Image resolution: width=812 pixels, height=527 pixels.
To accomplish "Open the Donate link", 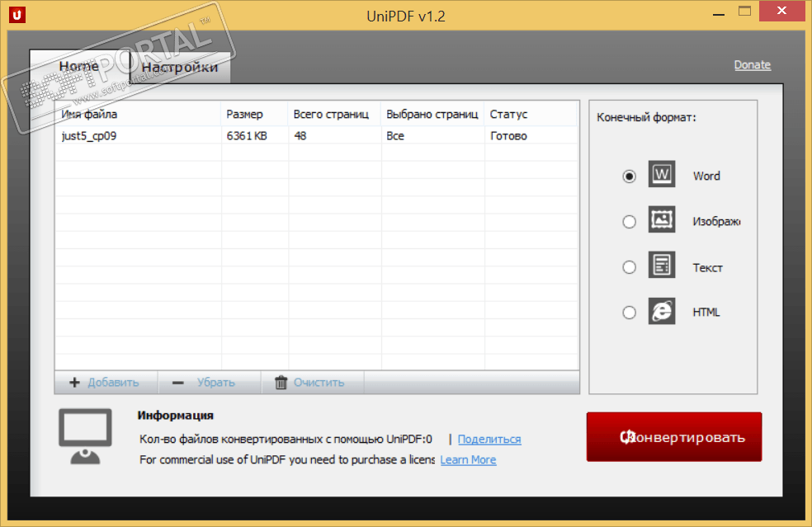I will pyautogui.click(x=753, y=64).
